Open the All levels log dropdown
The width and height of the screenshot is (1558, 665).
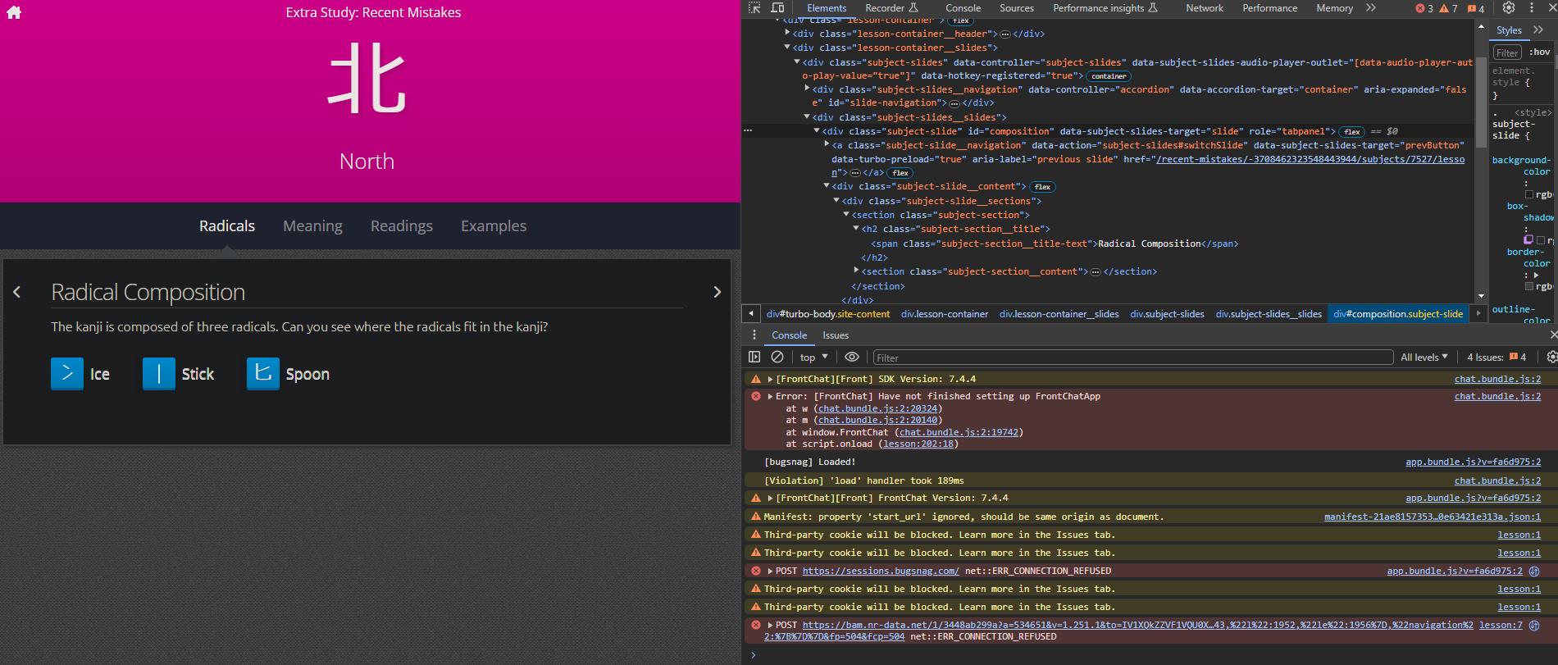point(1424,358)
